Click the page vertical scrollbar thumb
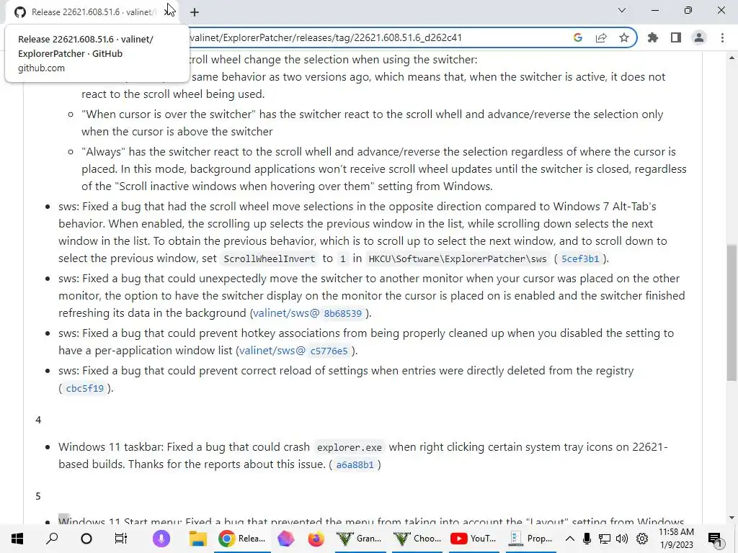 732,313
